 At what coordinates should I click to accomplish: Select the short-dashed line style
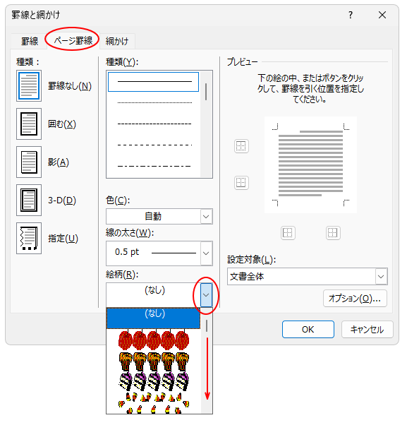click(x=154, y=124)
